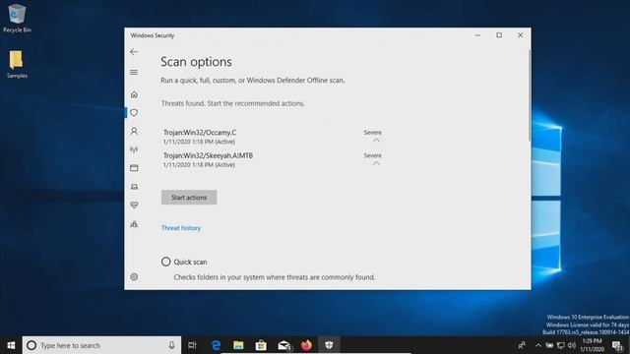
Task: Click the microphone icon in search box
Action: 171,345
